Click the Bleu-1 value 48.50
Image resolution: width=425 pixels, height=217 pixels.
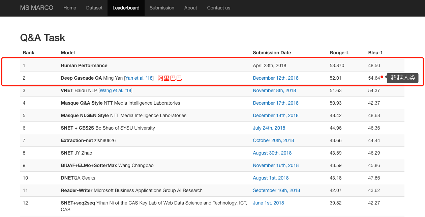[374, 65]
